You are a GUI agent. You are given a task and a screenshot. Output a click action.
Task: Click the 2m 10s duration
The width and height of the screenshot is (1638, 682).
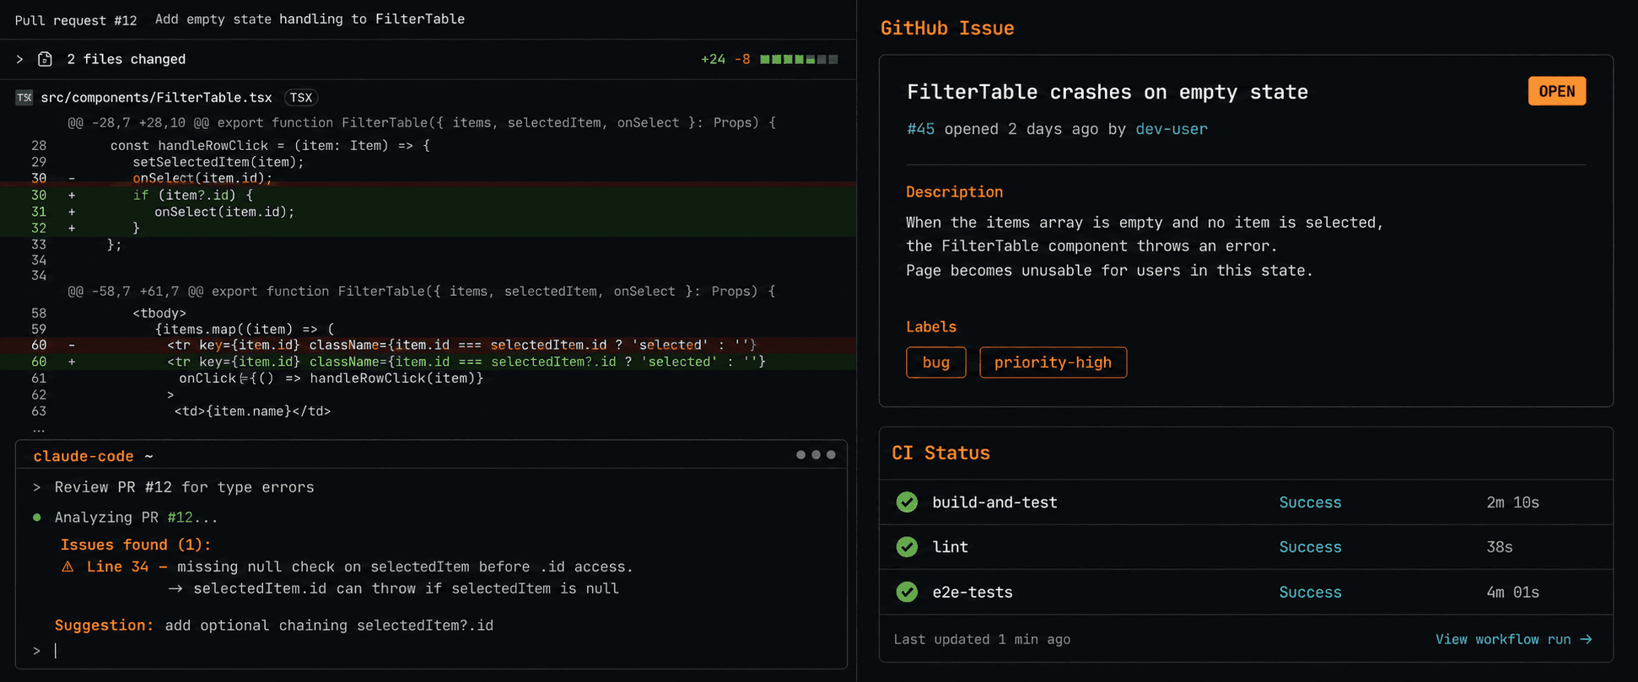[1512, 502]
